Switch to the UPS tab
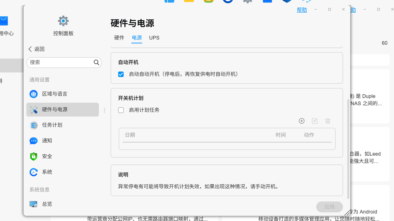This screenshot has height=221, width=394. click(154, 38)
